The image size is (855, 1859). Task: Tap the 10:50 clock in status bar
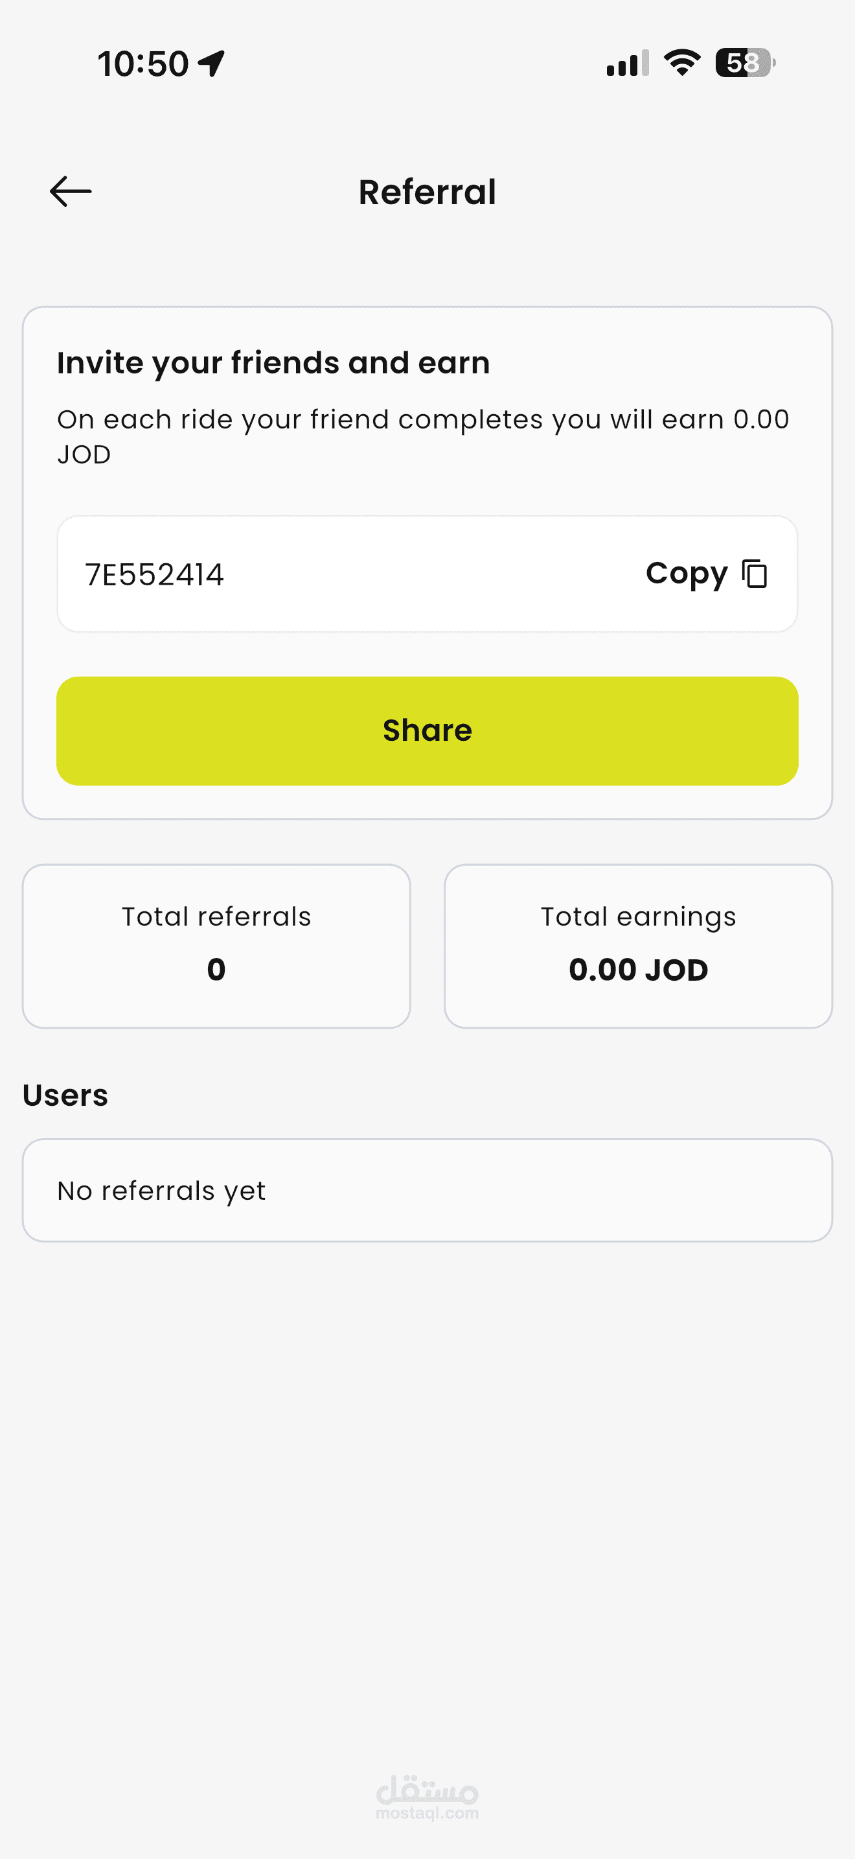coord(143,64)
